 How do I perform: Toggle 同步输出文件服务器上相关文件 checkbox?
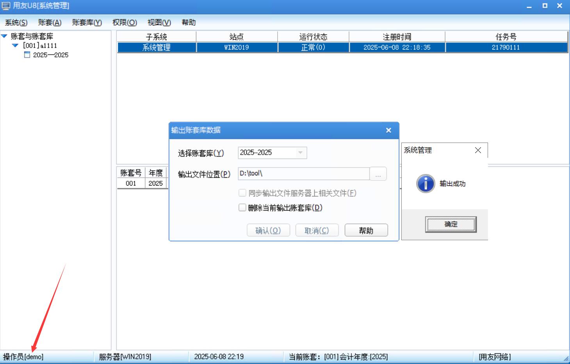[242, 193]
